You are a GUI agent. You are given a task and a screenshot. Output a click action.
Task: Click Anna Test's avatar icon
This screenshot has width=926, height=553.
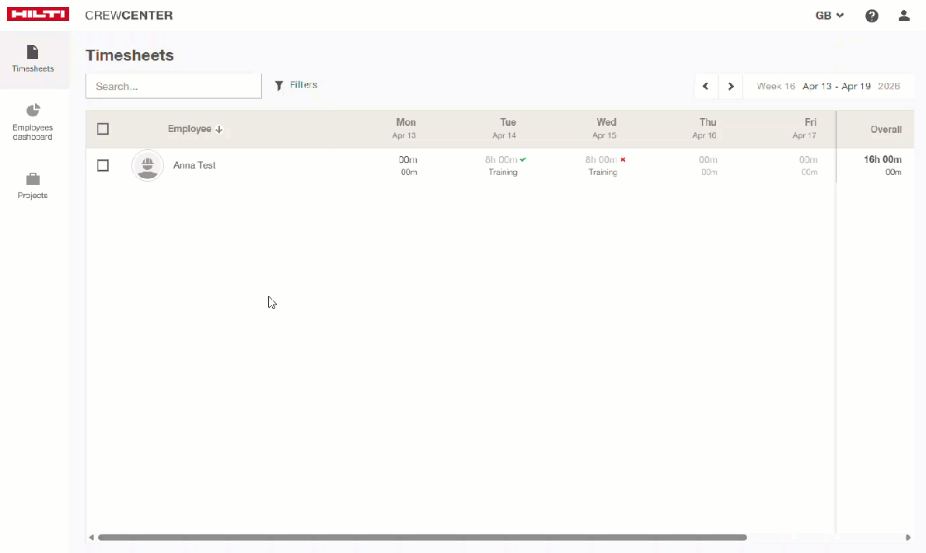(x=147, y=165)
